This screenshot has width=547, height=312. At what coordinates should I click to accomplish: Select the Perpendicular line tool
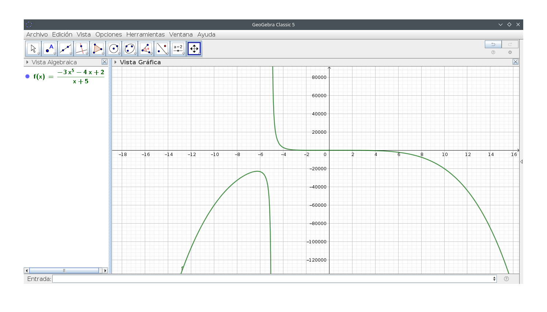pyautogui.click(x=82, y=49)
